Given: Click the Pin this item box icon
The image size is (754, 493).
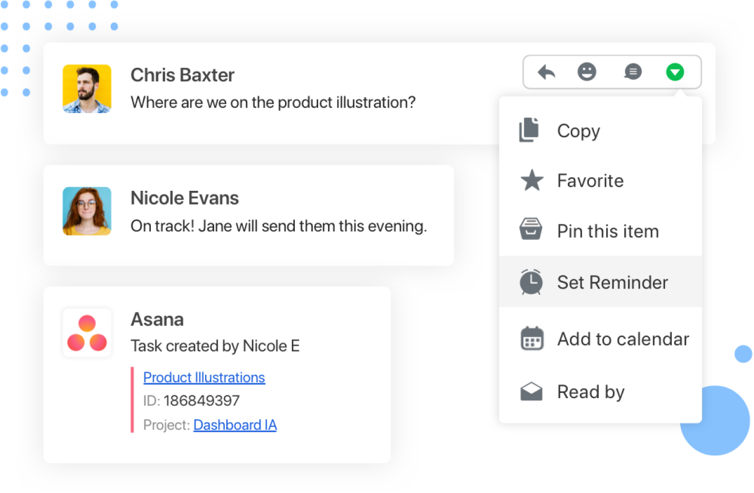Looking at the screenshot, I should pos(531,231).
